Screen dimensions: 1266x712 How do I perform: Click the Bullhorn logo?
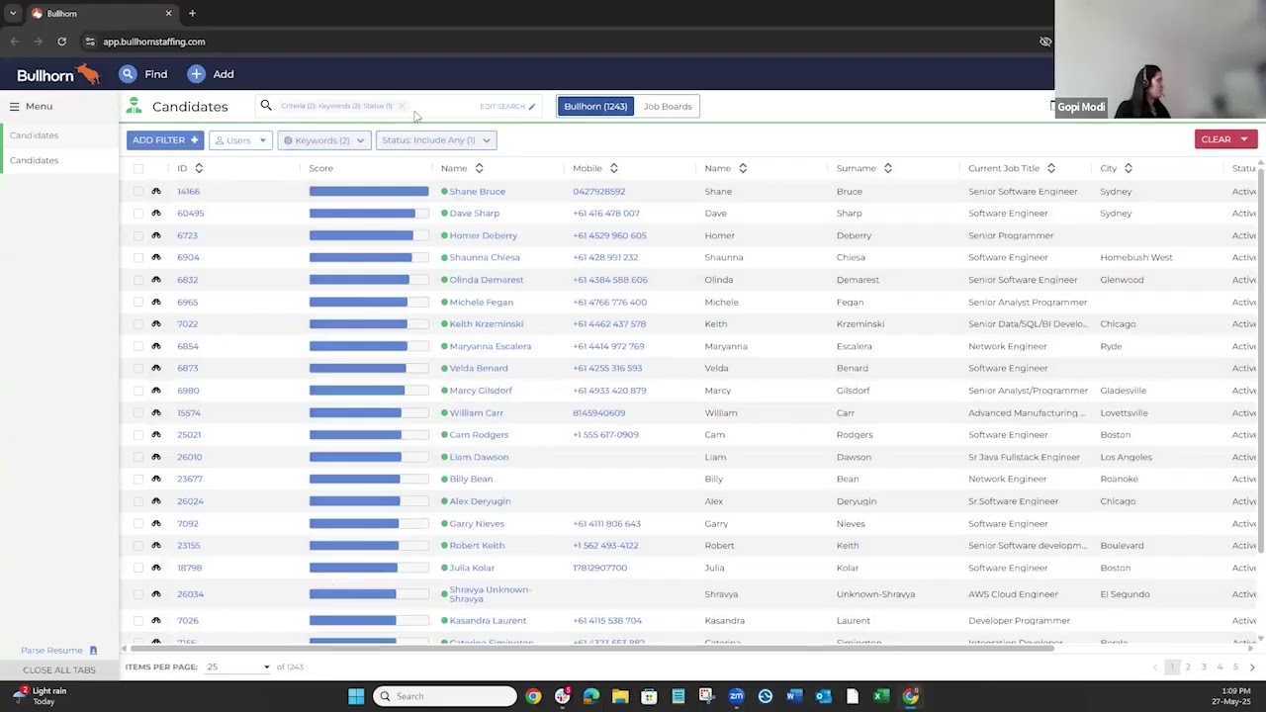(58, 74)
